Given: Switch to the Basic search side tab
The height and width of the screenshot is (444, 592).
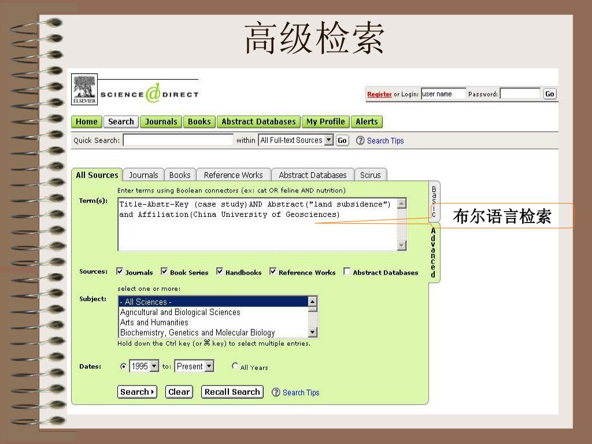Looking at the screenshot, I should 434,201.
